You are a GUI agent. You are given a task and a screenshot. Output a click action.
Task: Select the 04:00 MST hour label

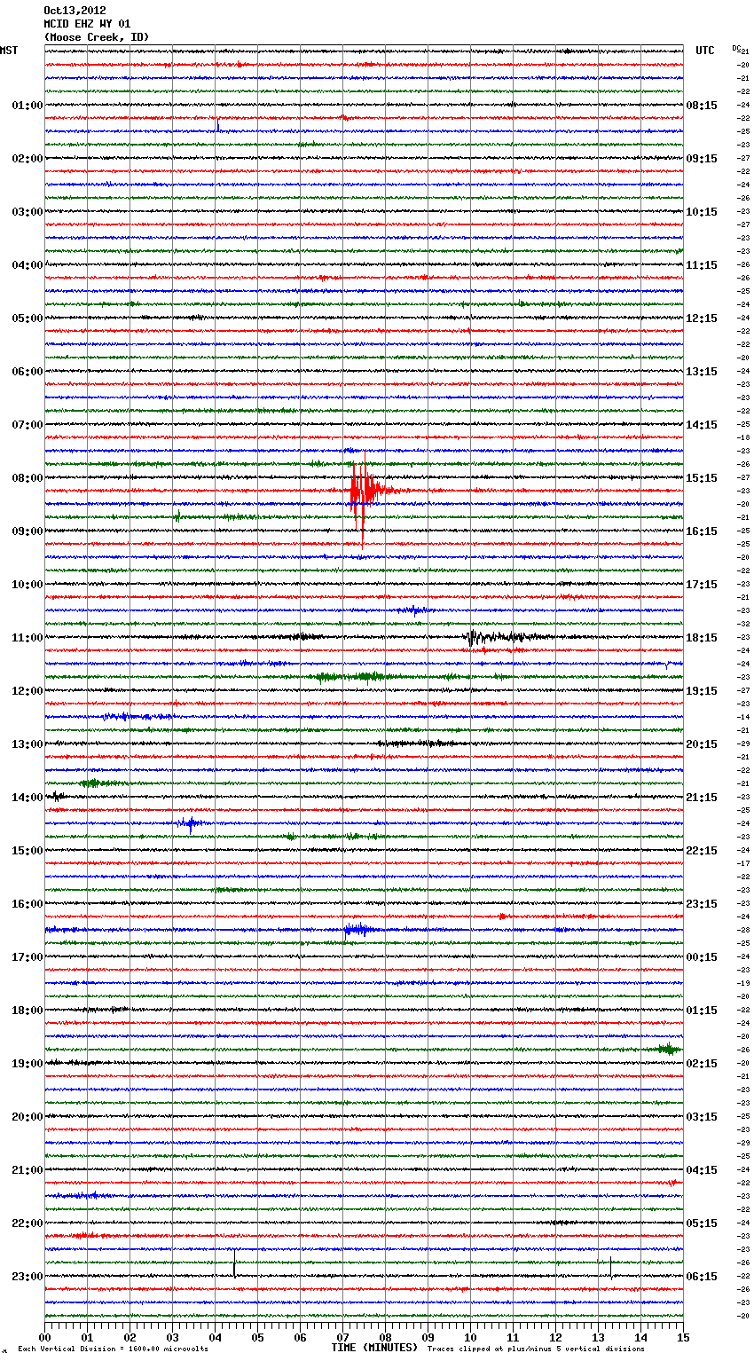click(x=27, y=265)
